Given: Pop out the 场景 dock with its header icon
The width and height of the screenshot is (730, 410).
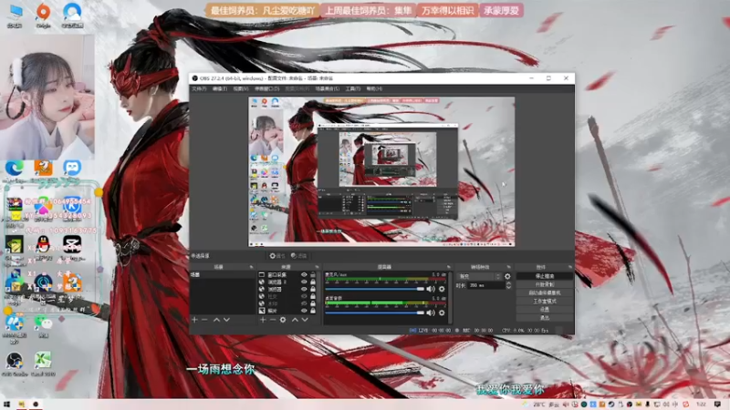Looking at the screenshot, I should coord(252,267).
